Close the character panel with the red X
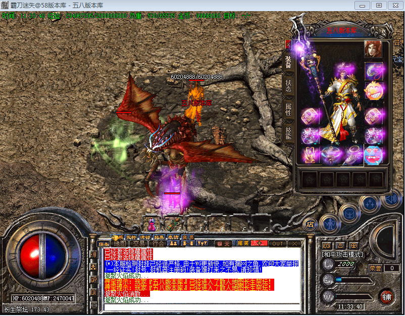This screenshot has height=316, width=405. (288, 44)
